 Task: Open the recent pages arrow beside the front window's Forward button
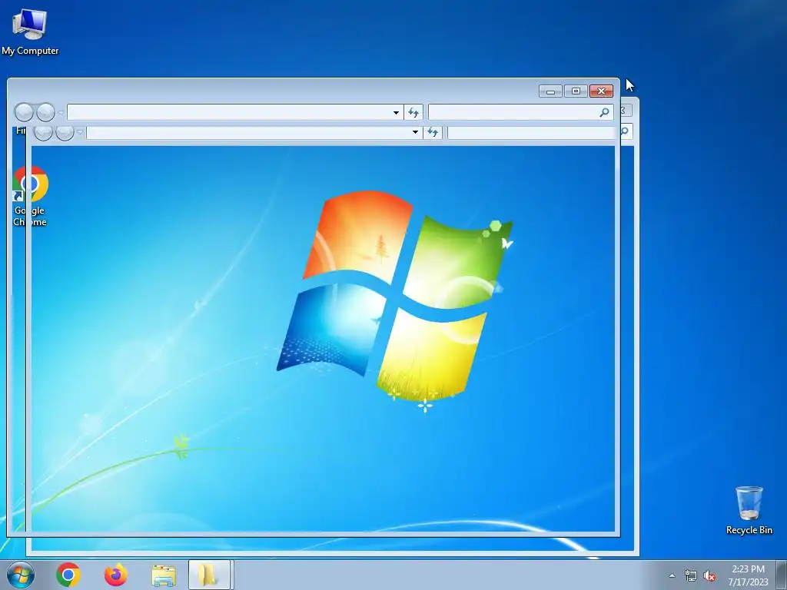tap(61, 113)
